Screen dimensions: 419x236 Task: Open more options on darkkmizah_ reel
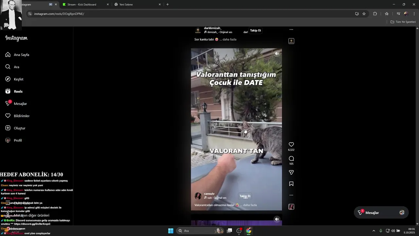click(291, 29)
